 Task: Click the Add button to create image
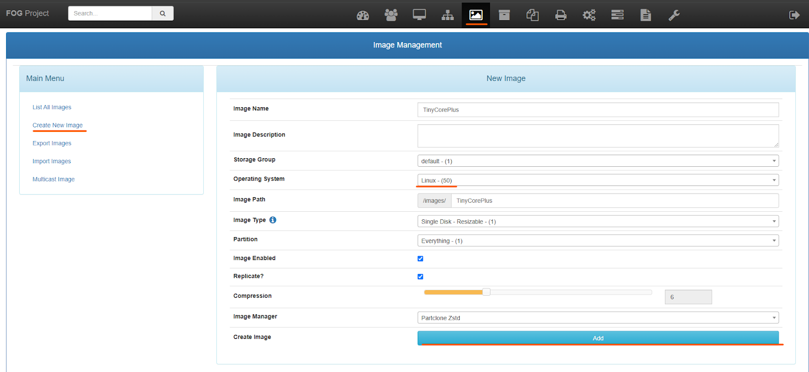click(x=598, y=338)
